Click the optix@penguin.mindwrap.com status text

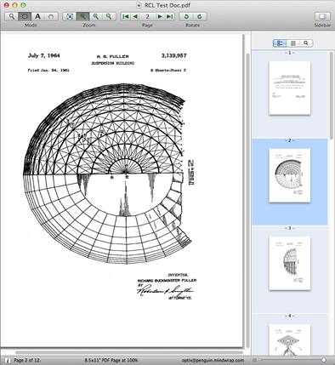213,360
